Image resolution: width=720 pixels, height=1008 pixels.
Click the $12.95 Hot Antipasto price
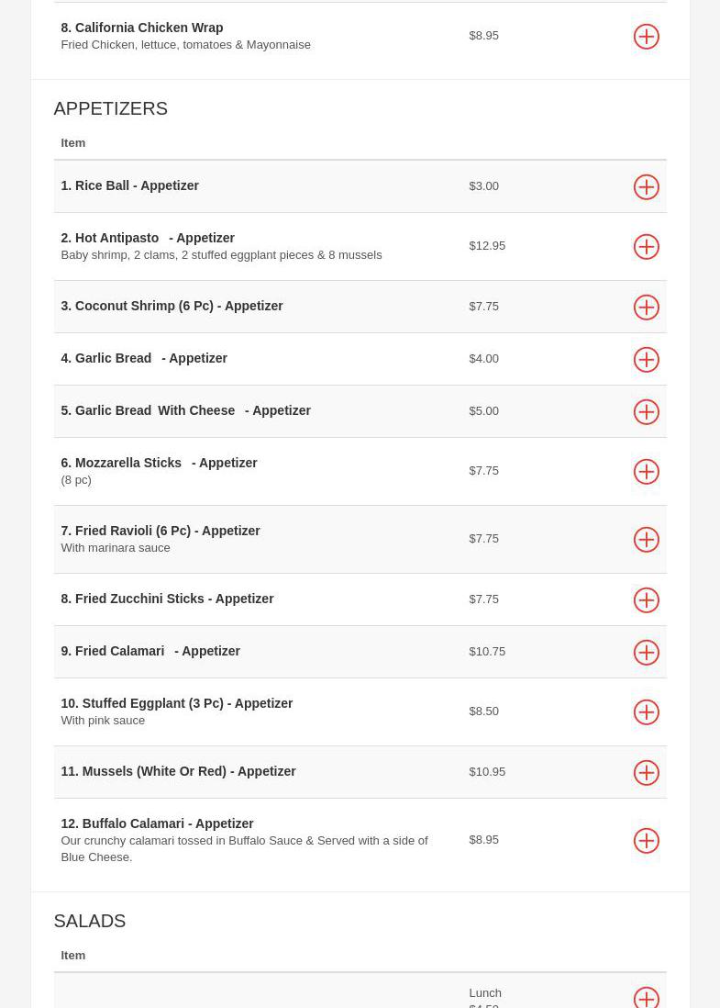click(x=487, y=246)
